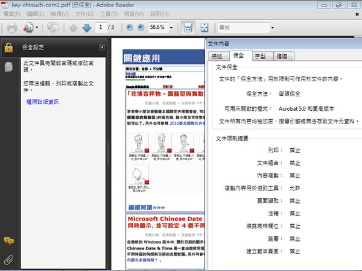
Task: Click the 繼續閱讀»»» link in document
Action: [x=147, y=207]
